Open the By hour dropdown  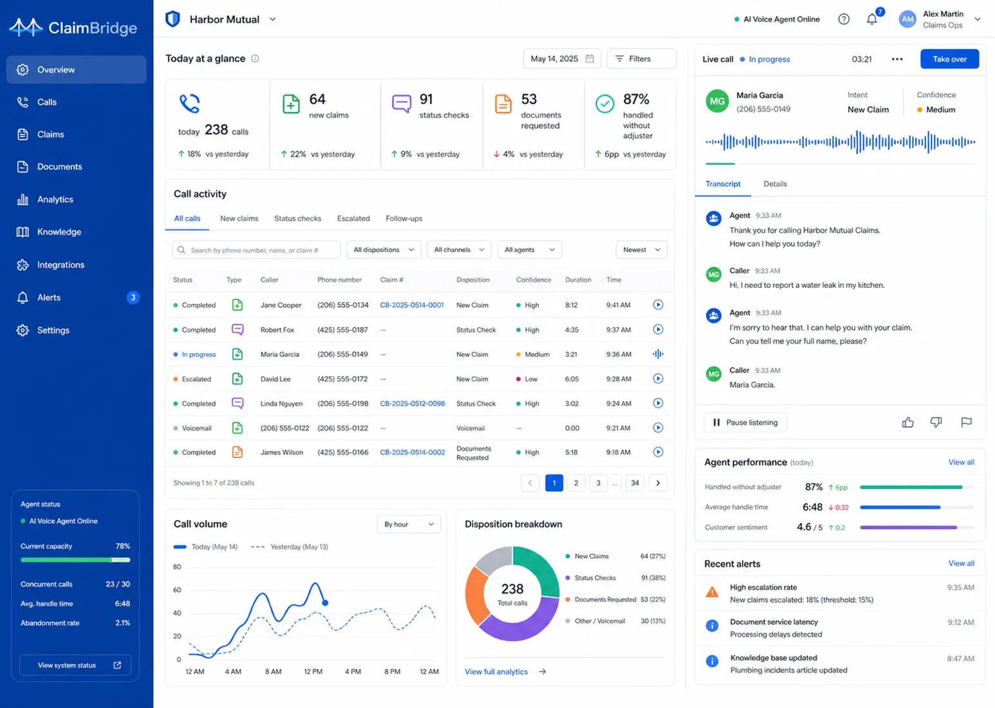409,524
